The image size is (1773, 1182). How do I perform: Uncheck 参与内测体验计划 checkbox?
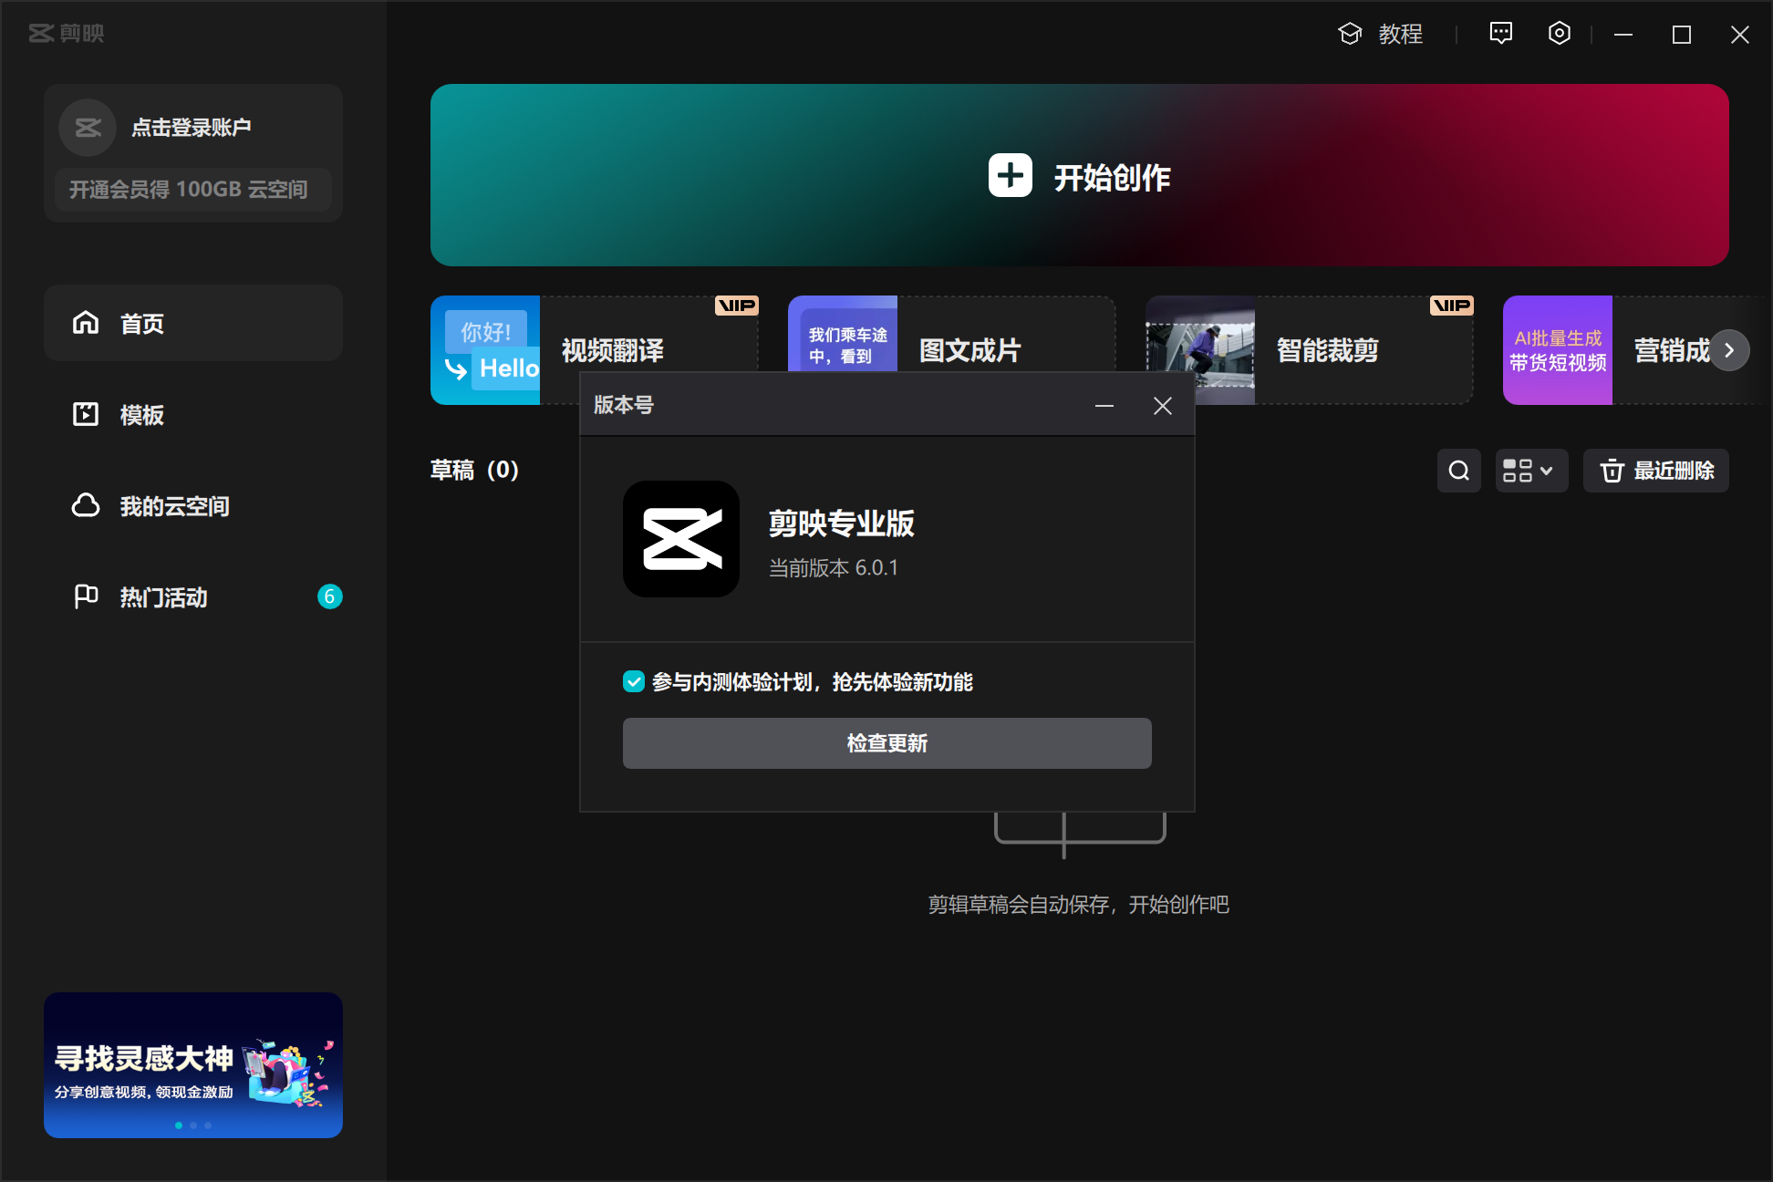click(x=634, y=681)
